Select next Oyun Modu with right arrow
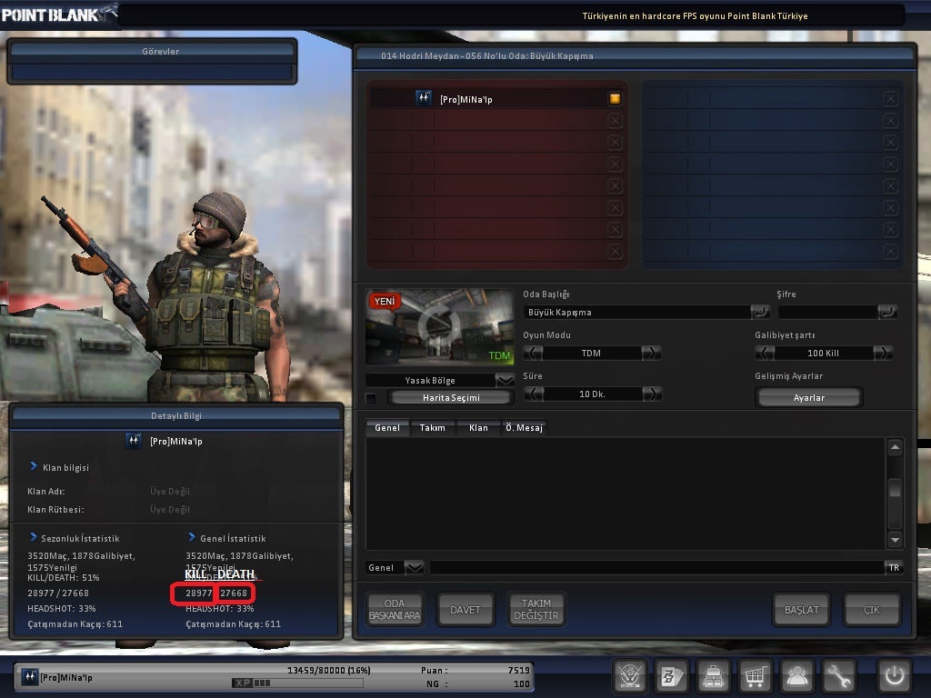 click(x=651, y=354)
